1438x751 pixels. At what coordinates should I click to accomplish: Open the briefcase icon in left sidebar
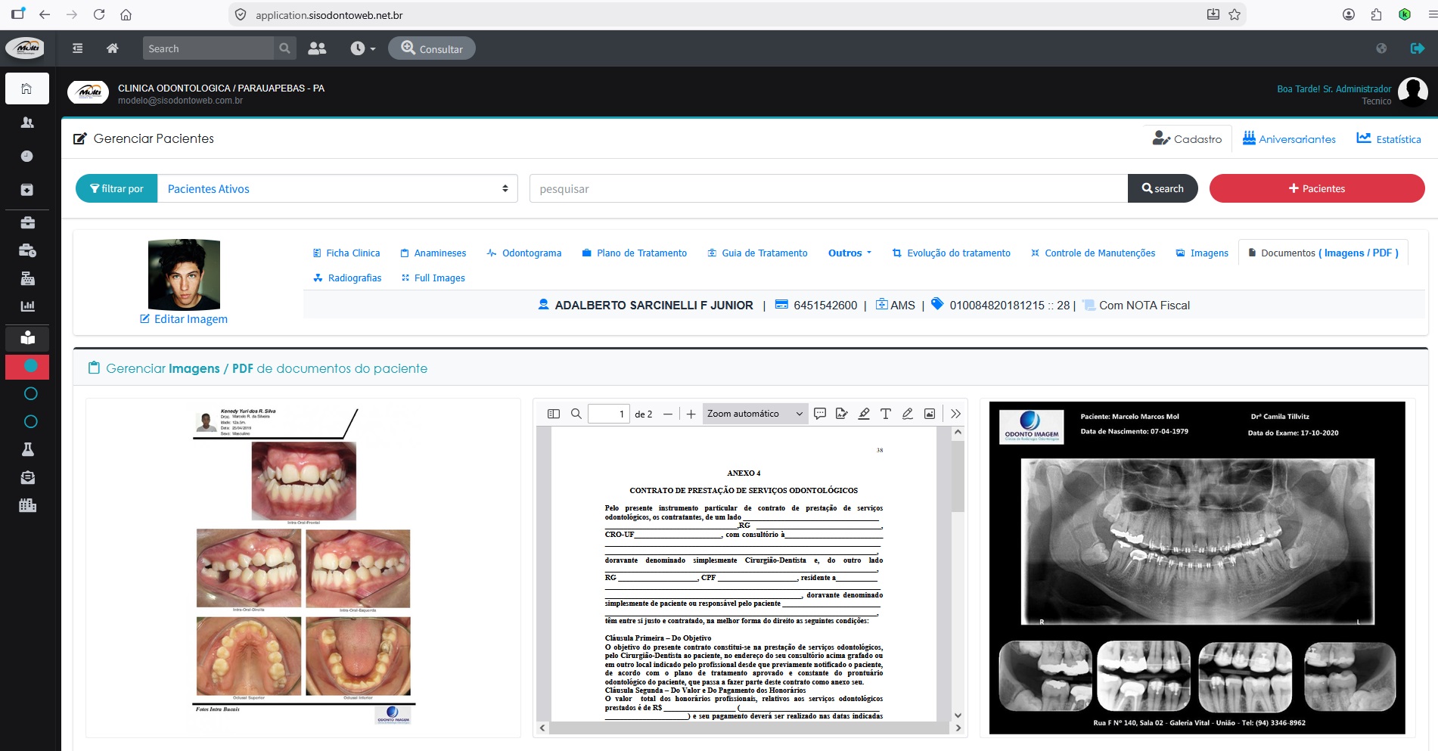(x=27, y=222)
